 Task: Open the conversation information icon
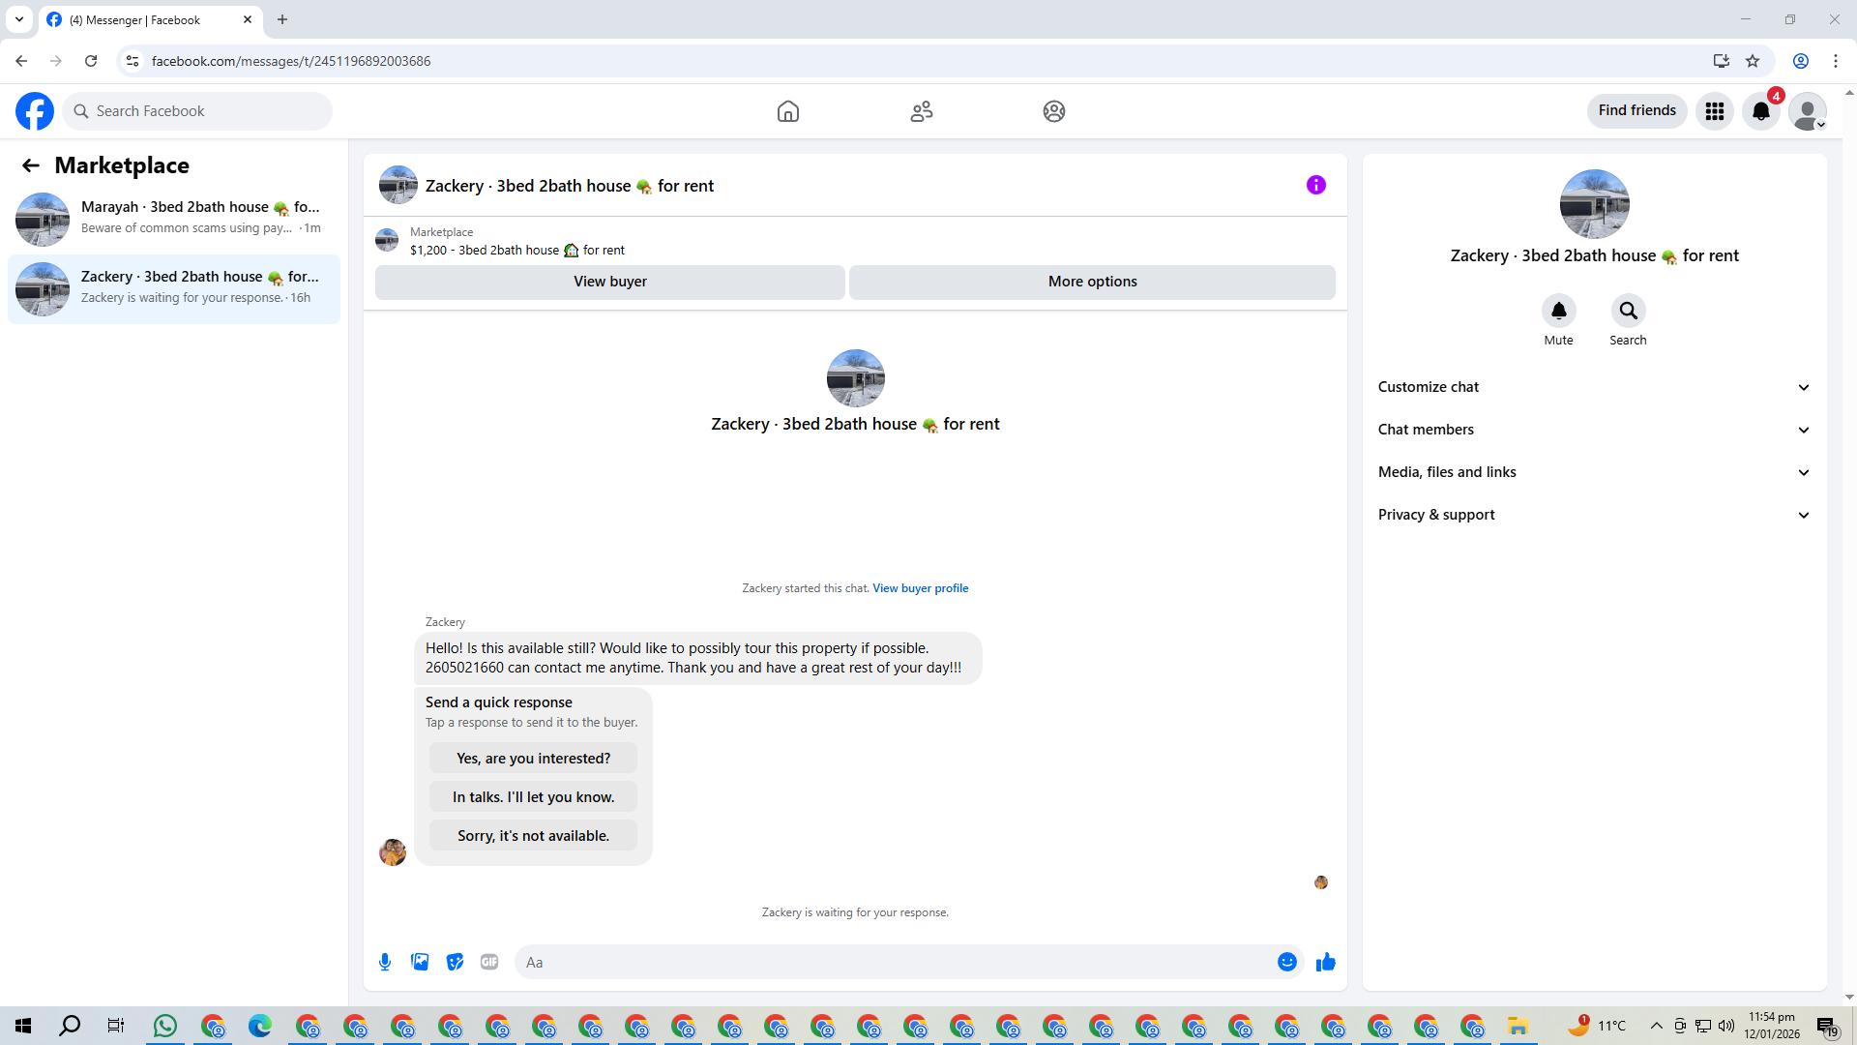pos(1315,185)
